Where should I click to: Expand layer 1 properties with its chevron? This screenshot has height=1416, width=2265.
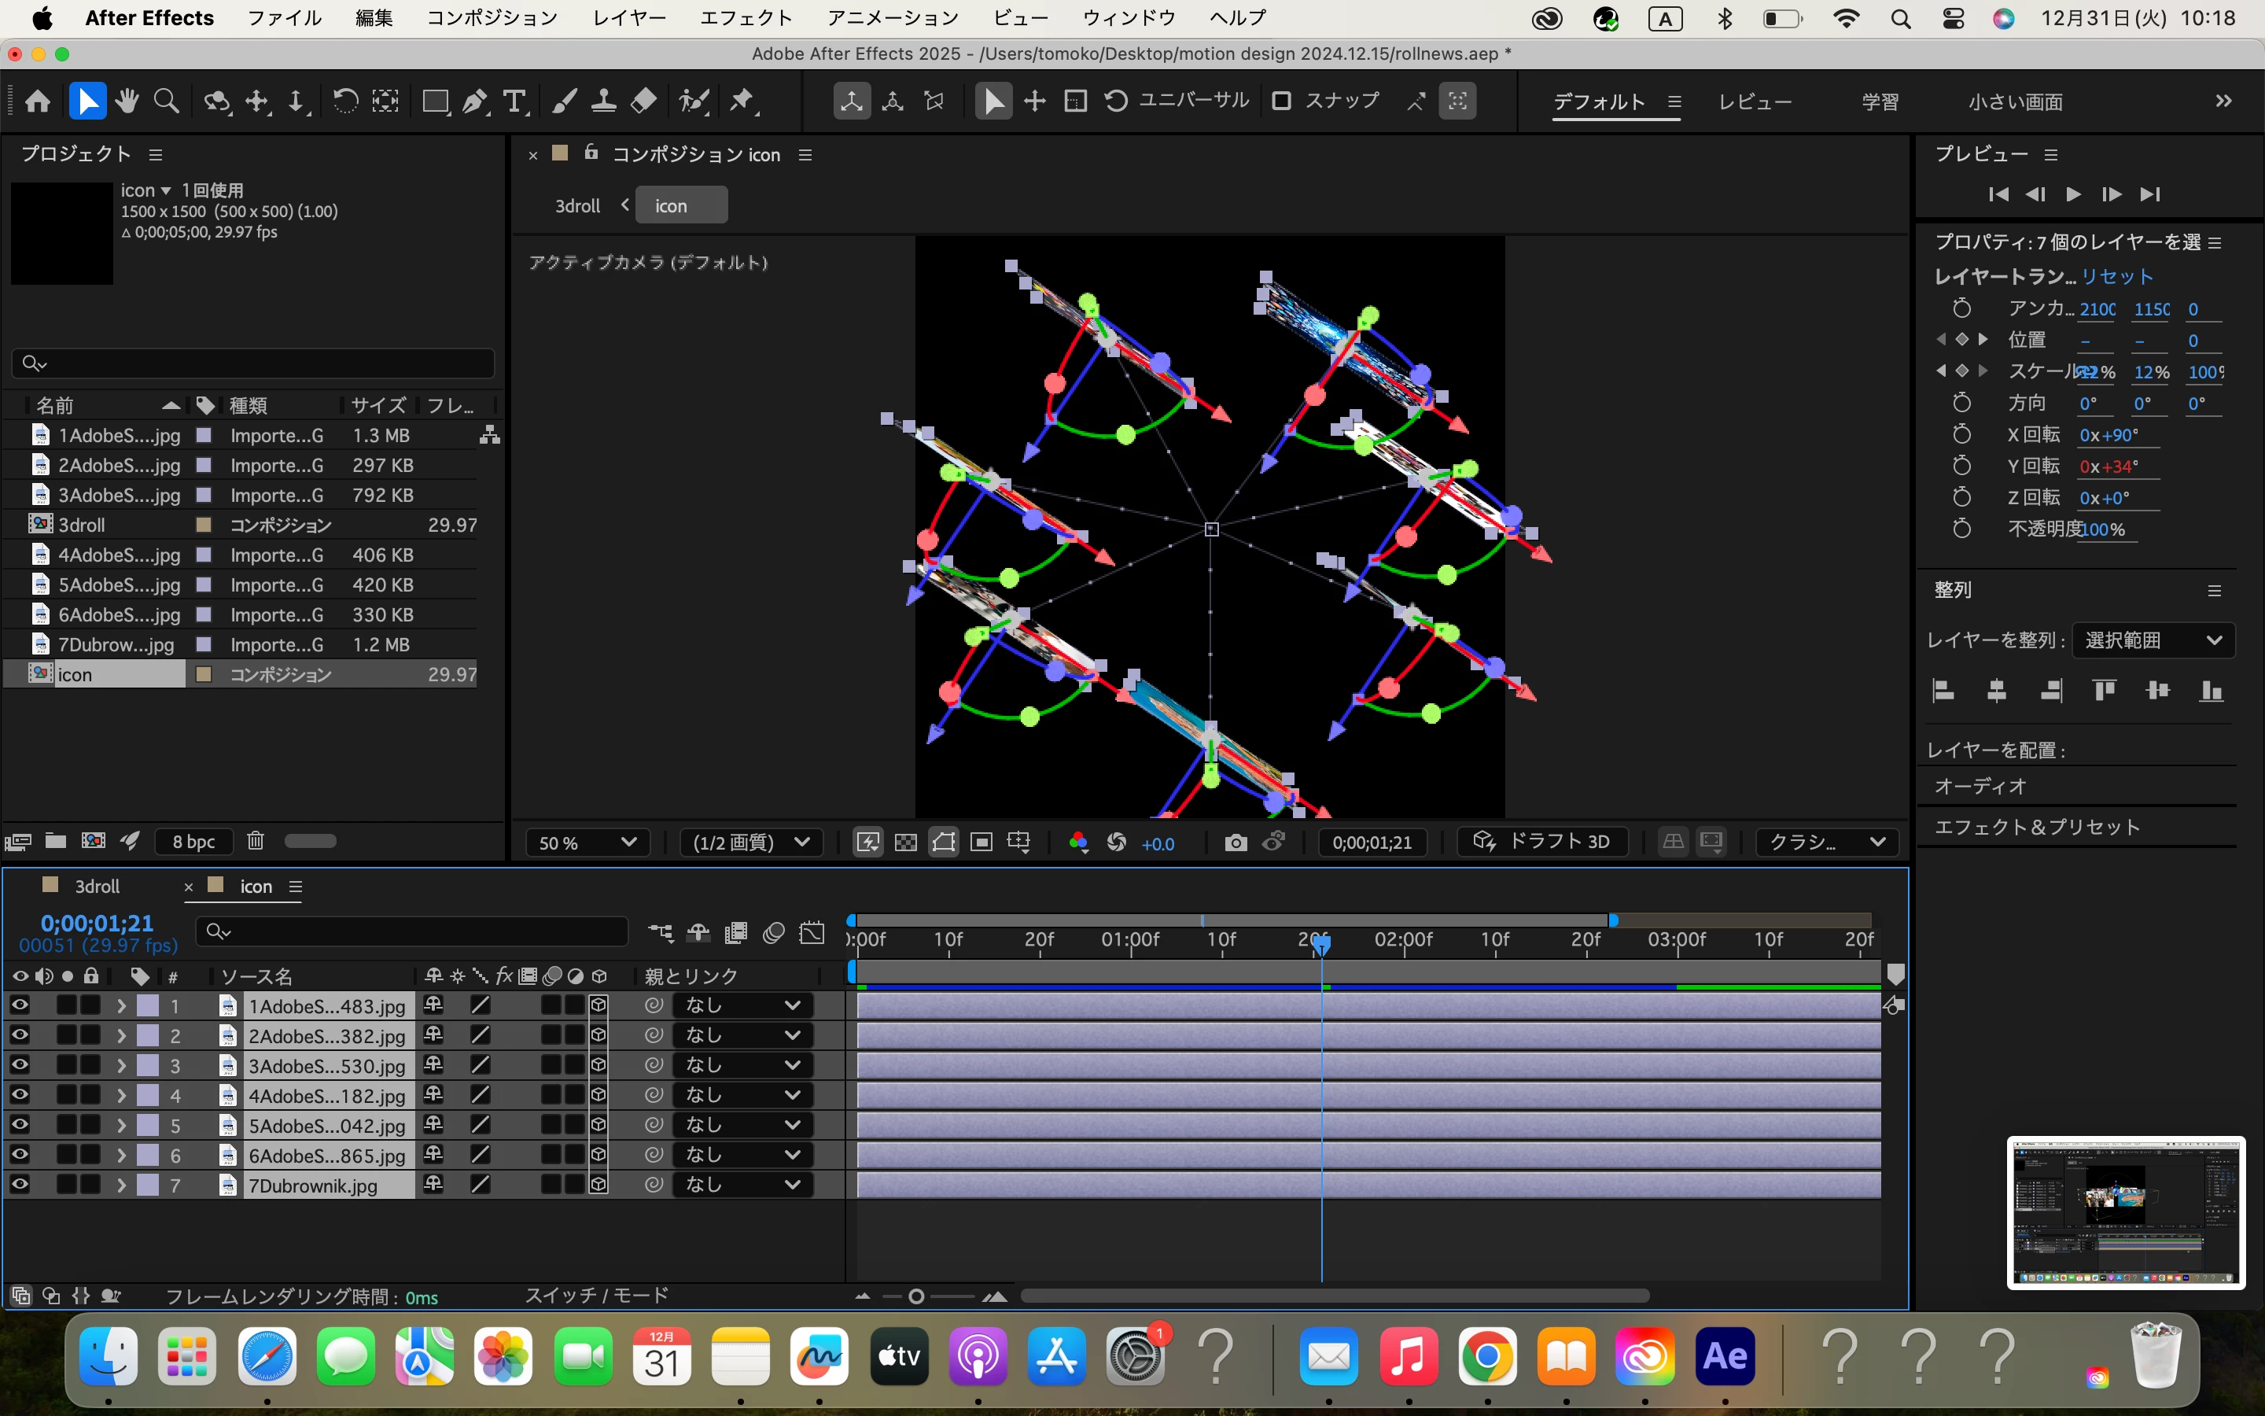click(121, 1006)
